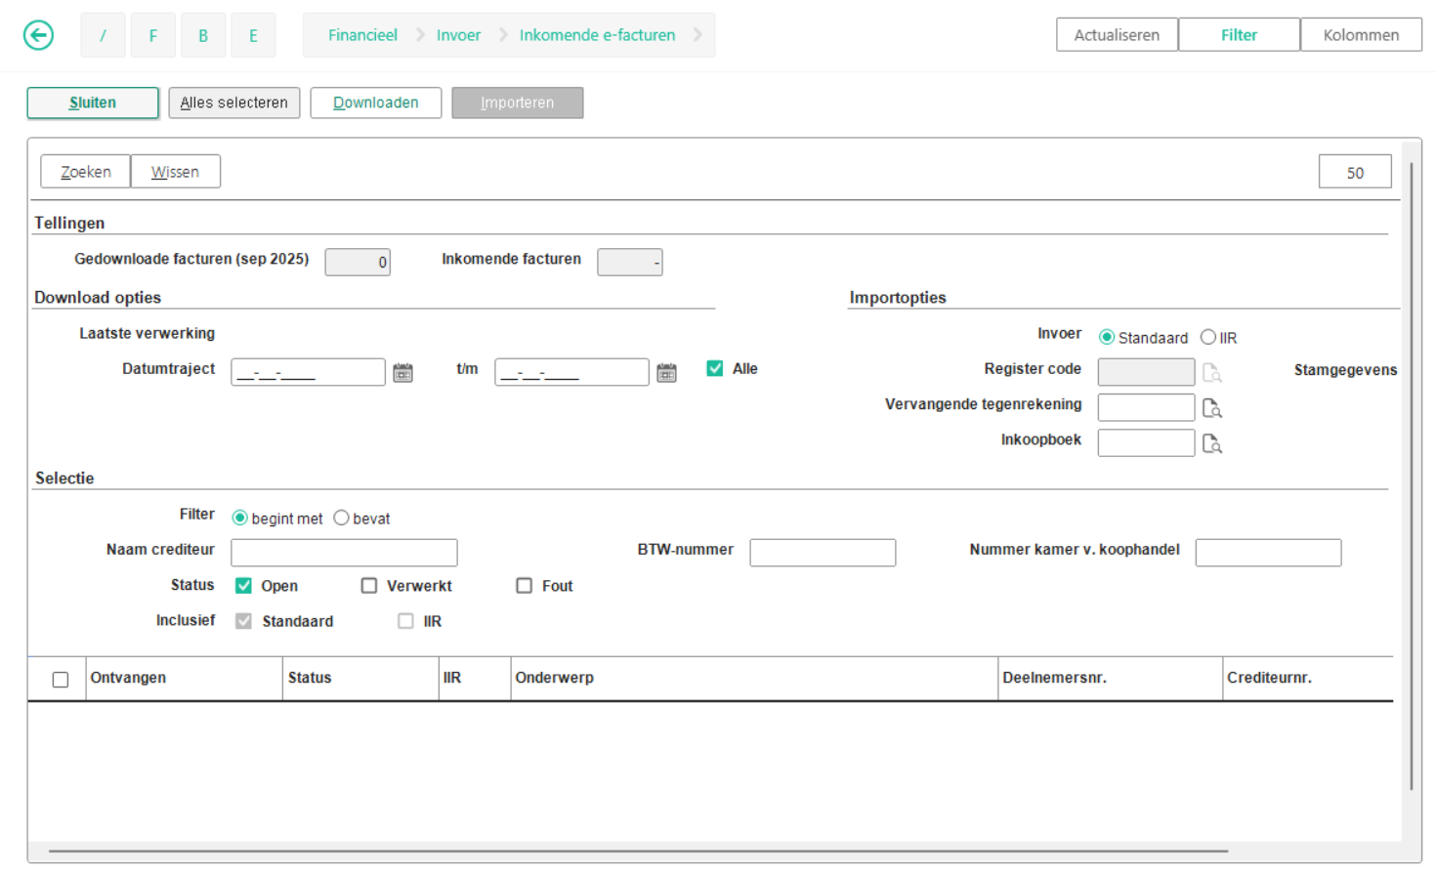The width and height of the screenshot is (1436, 874).
Task: Click the Zoeken button
Action: [x=85, y=172]
